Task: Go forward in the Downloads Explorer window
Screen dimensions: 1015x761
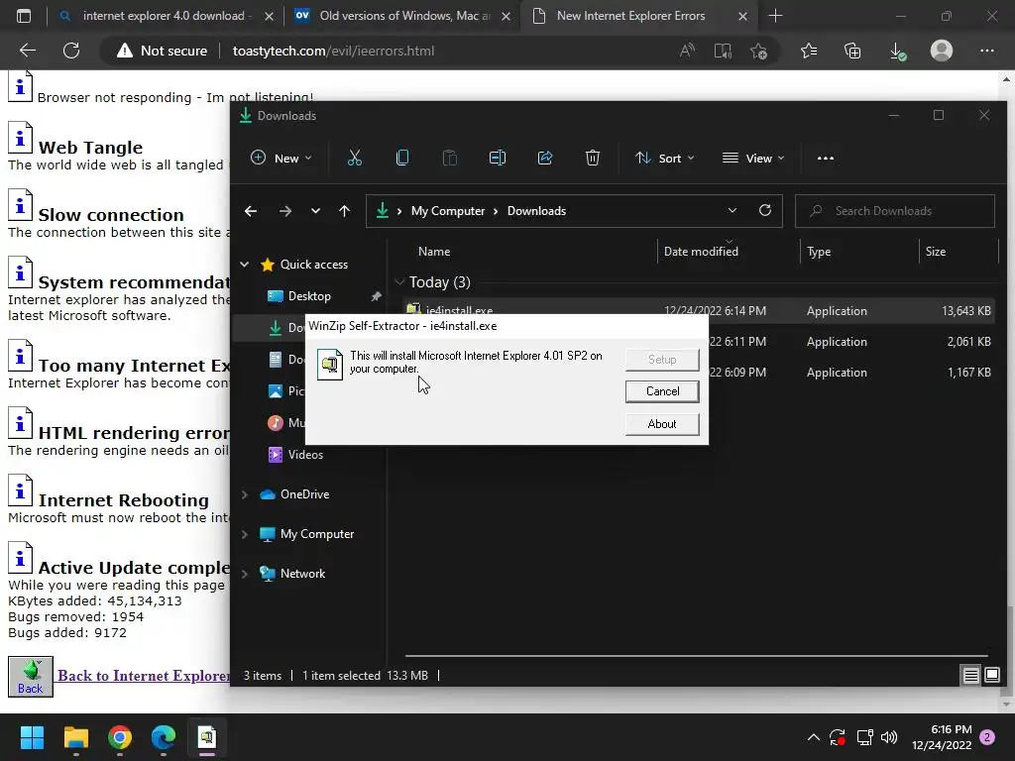Action: pyautogui.click(x=284, y=211)
